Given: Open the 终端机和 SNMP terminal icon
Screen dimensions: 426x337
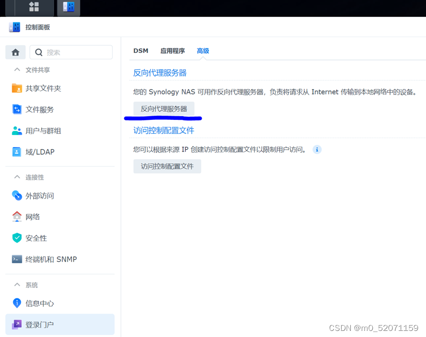Looking at the screenshot, I should (17, 259).
